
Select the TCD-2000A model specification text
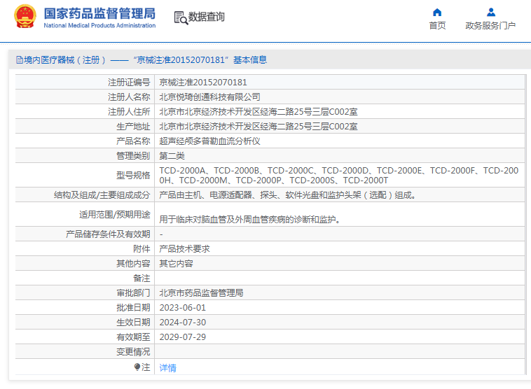coord(338,175)
